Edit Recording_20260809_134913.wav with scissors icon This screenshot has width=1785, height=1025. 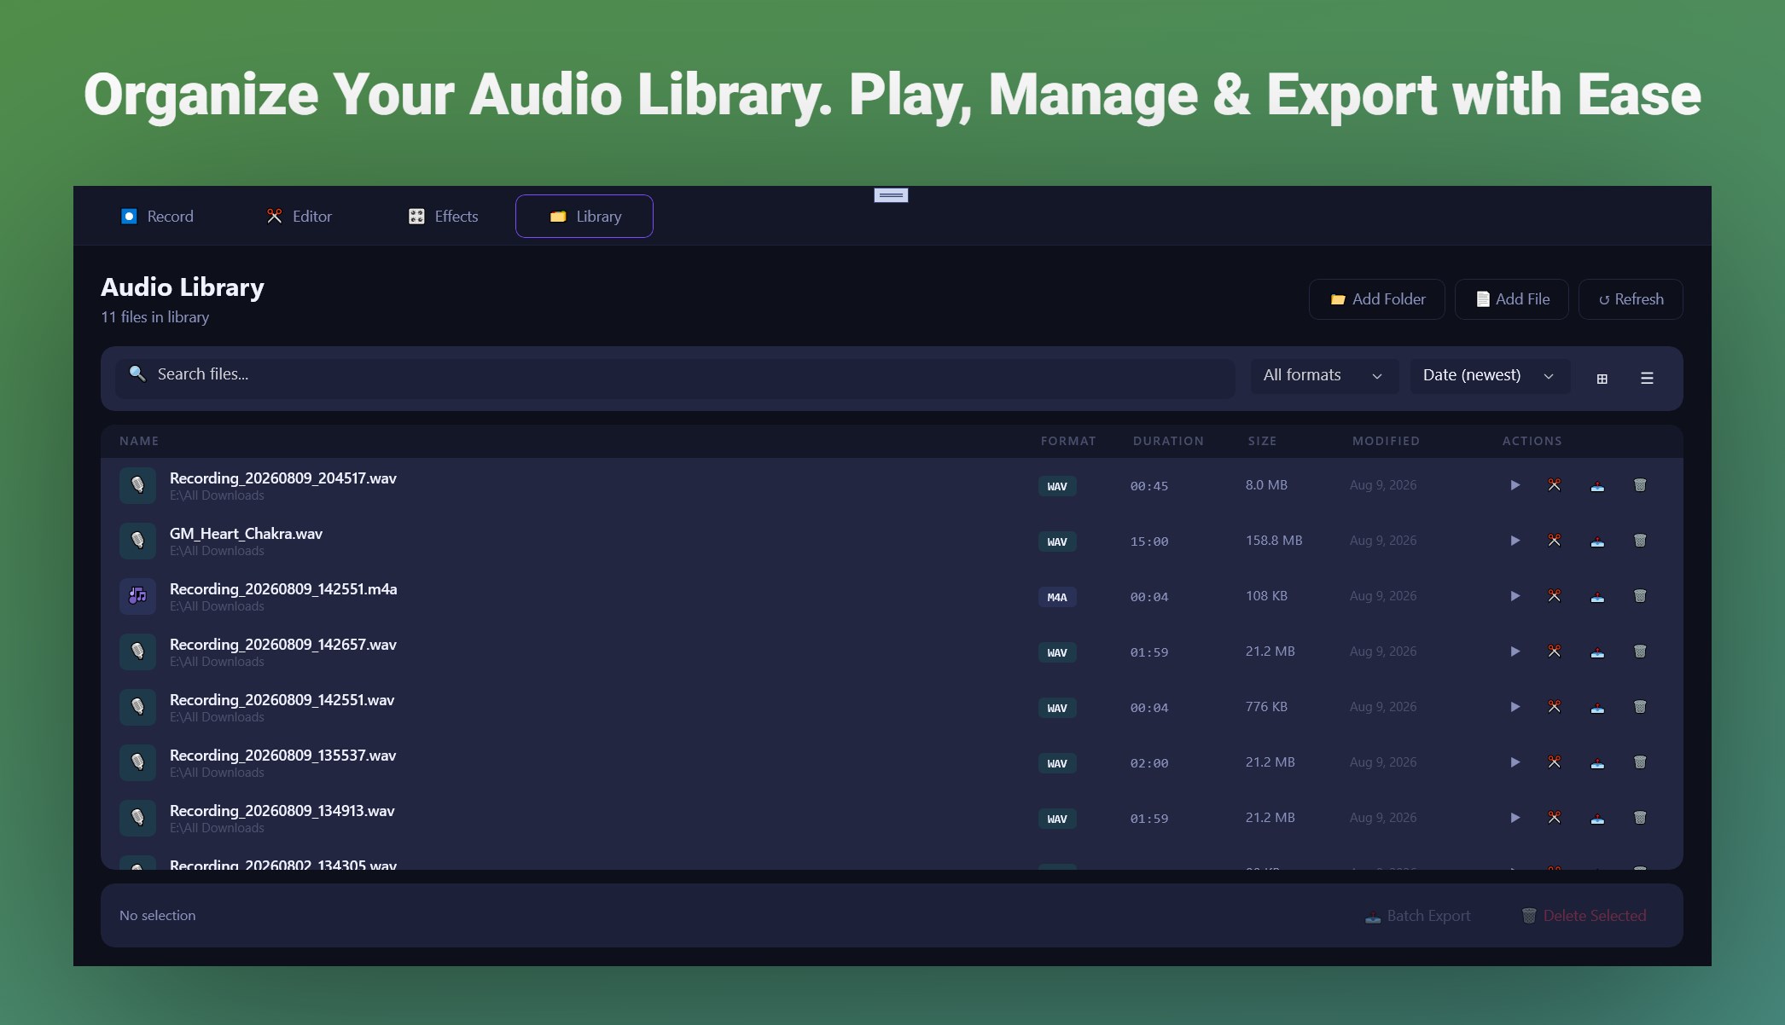(1555, 818)
